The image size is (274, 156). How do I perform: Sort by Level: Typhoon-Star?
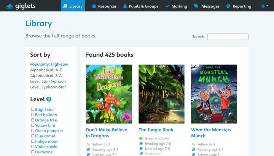click(x=48, y=87)
